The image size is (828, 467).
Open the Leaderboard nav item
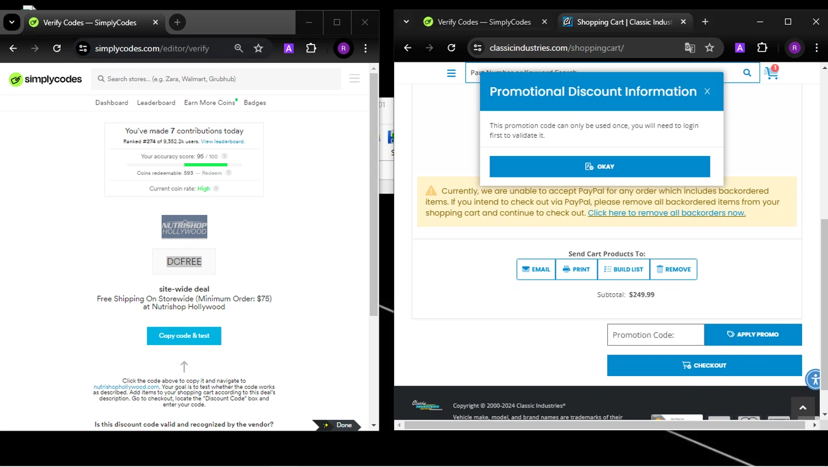pos(156,103)
